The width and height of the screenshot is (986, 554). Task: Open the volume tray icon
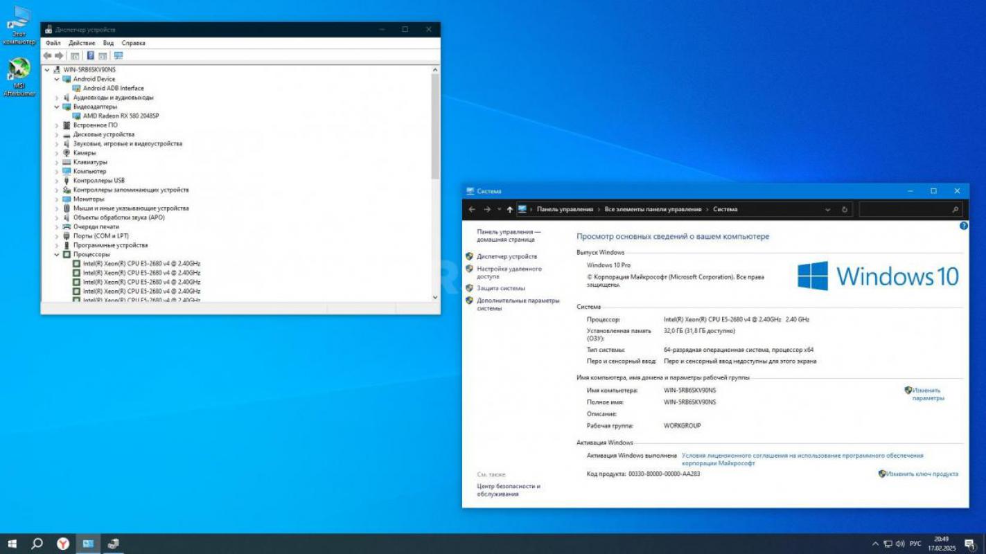click(x=901, y=544)
